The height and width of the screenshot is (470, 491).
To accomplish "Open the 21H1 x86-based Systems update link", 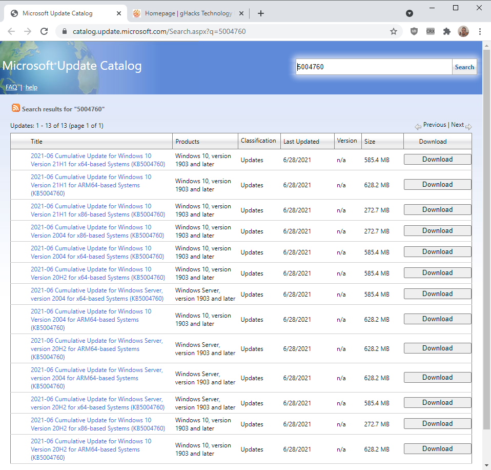I will (98, 210).
